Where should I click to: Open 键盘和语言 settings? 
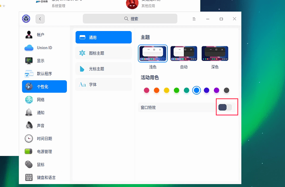[44, 177]
